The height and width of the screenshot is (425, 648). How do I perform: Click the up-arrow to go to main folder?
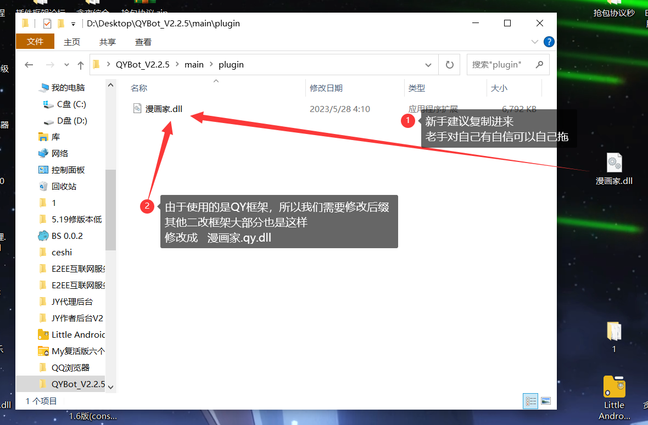click(x=80, y=64)
